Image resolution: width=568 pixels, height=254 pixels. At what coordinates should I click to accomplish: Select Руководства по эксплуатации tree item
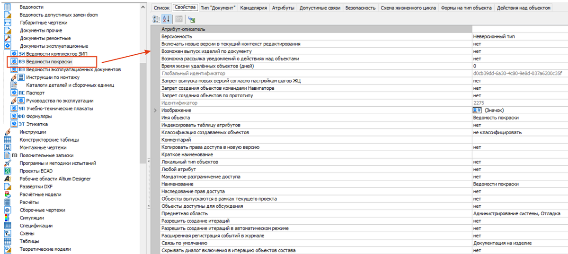[60, 101]
